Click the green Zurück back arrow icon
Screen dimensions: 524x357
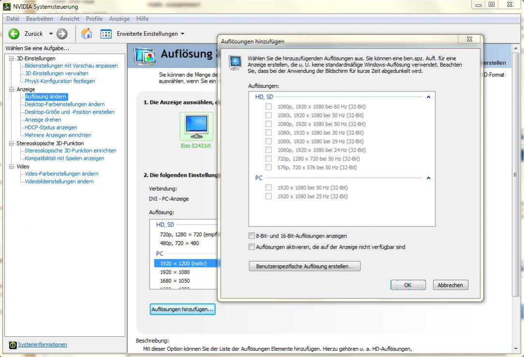click(14, 34)
